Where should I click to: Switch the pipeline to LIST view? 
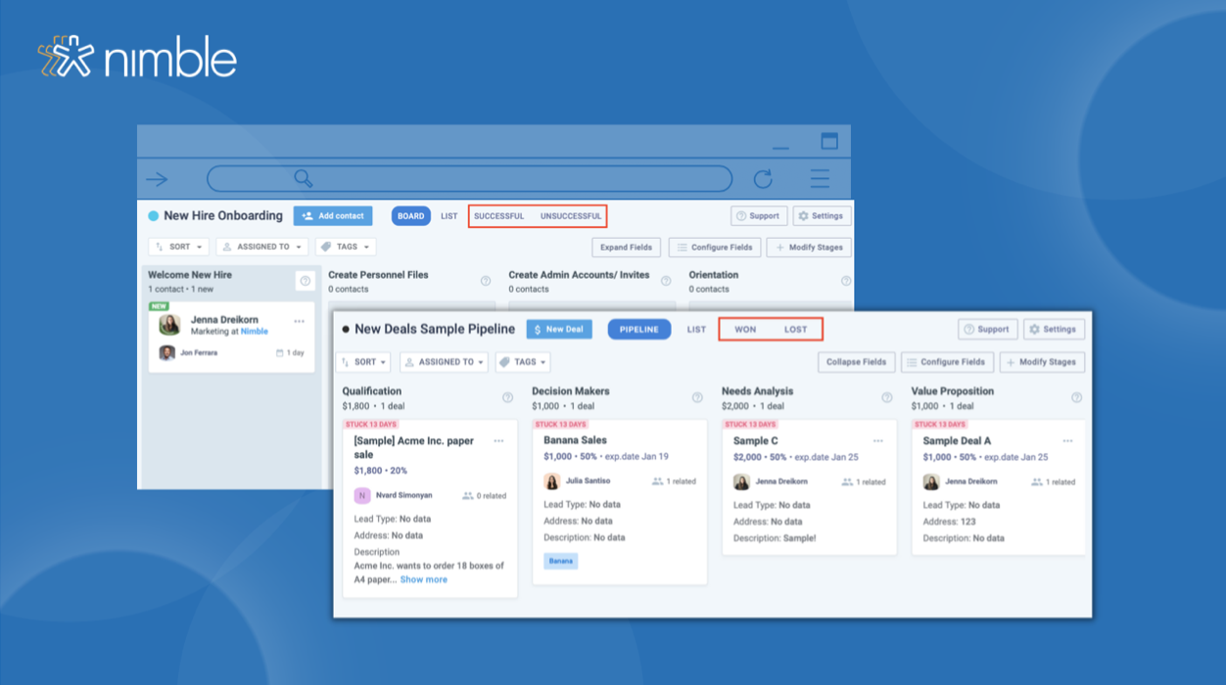[696, 329]
